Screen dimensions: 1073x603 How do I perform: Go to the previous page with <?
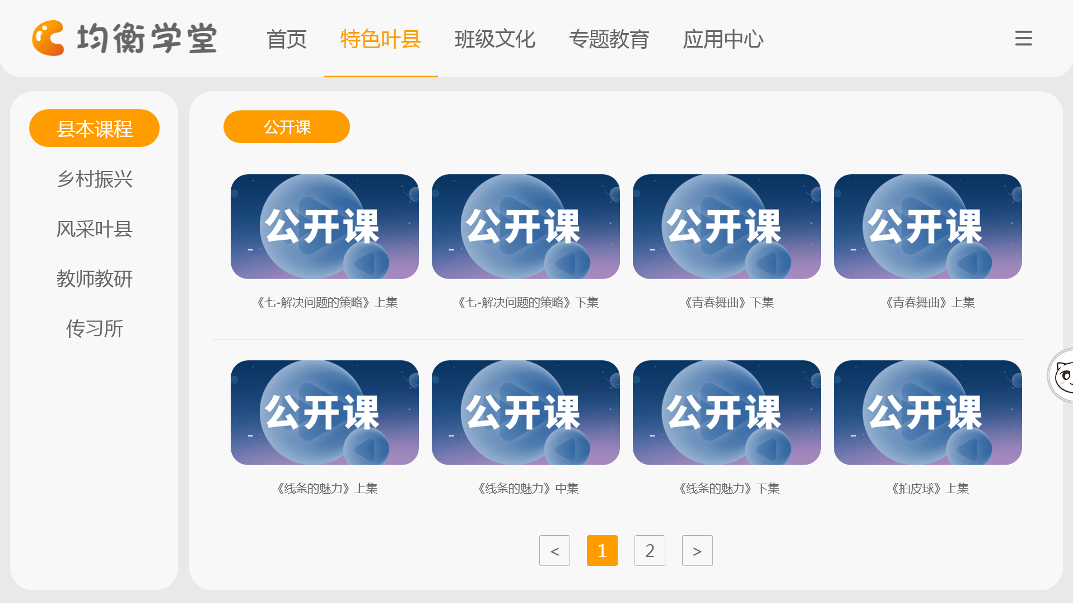click(554, 550)
